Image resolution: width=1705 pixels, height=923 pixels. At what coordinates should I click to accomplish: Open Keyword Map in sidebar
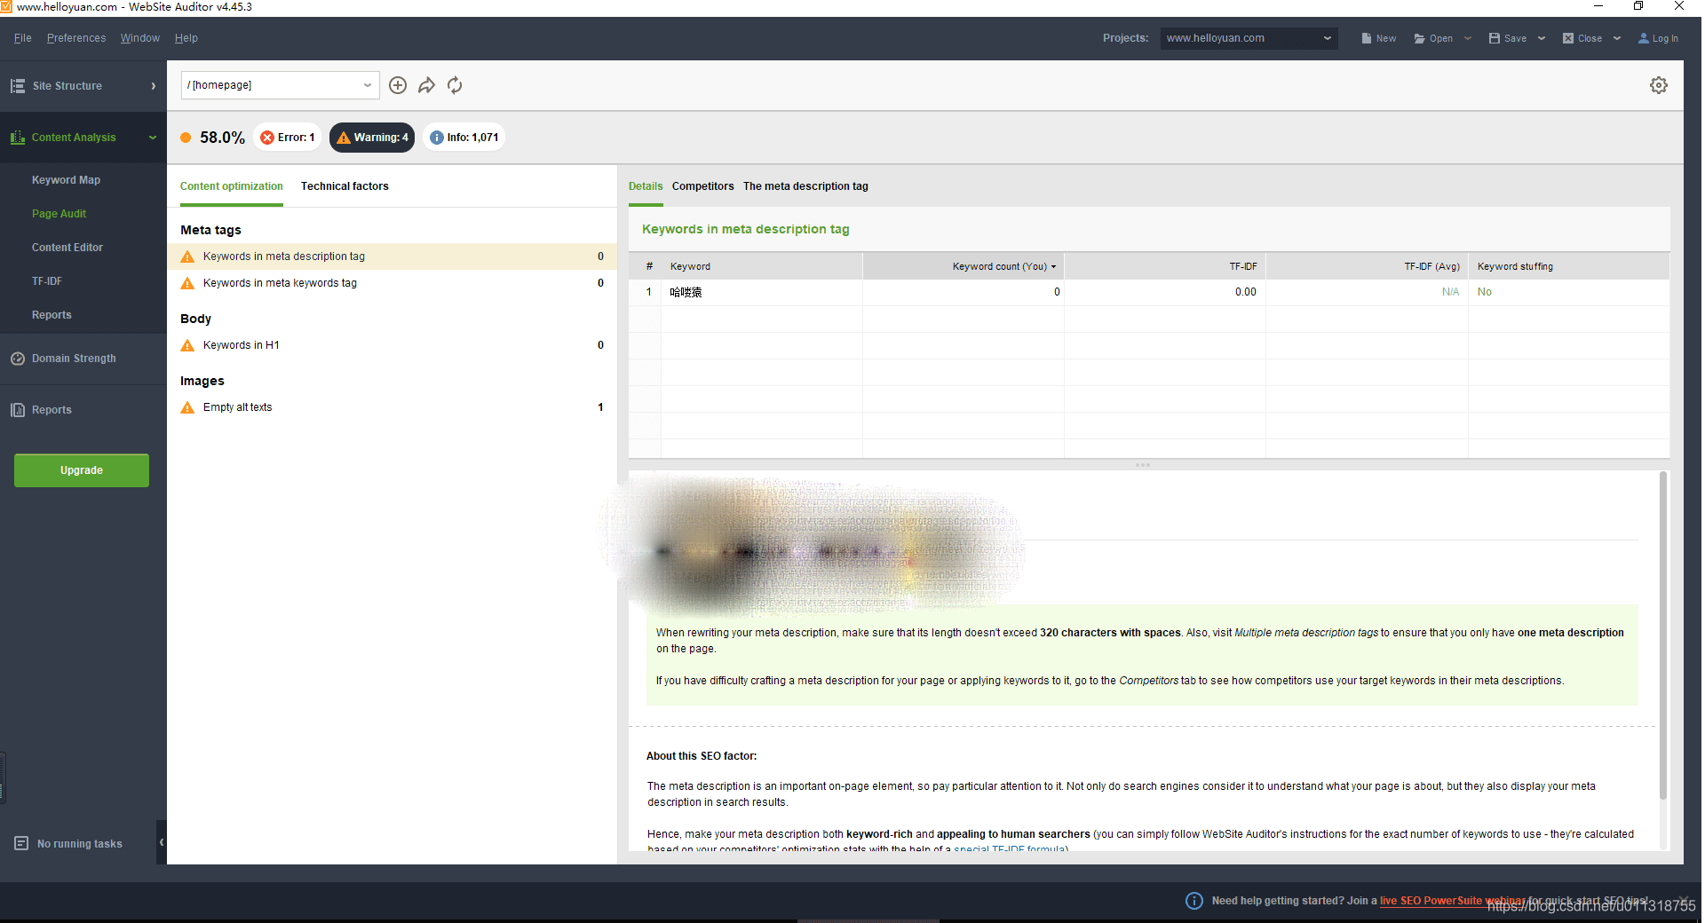66,180
